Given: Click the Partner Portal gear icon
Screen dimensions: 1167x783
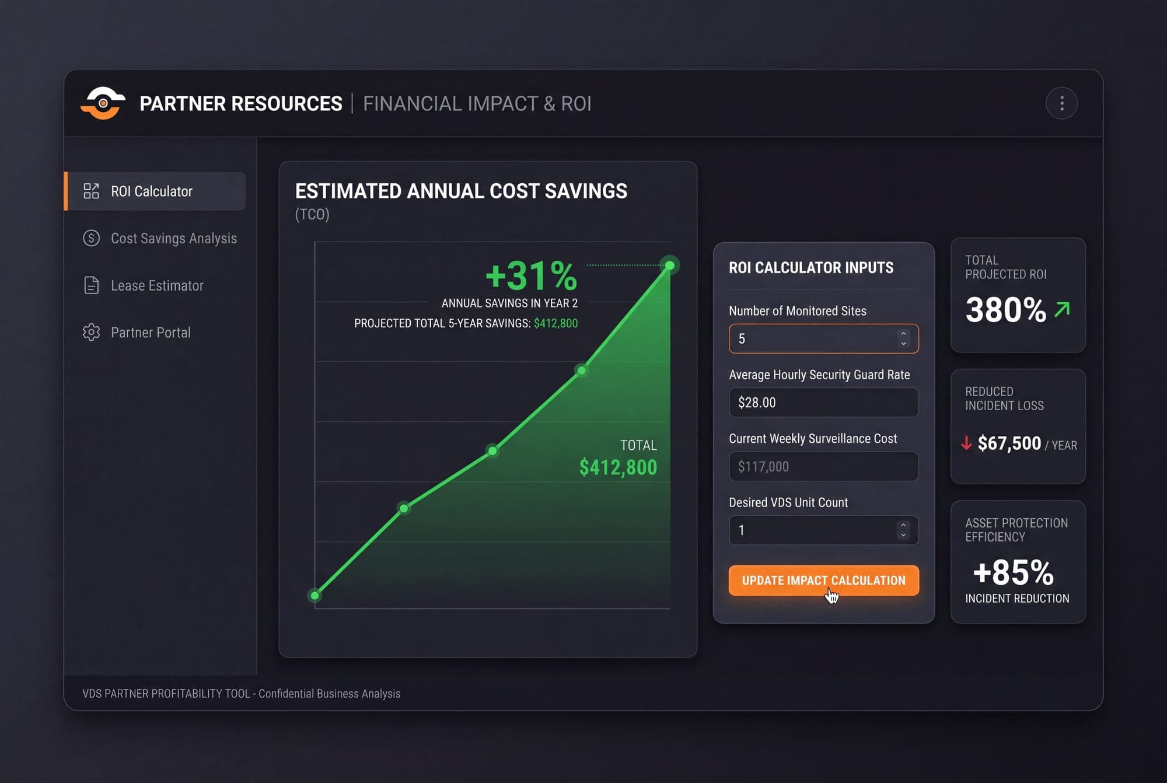Looking at the screenshot, I should click(91, 332).
